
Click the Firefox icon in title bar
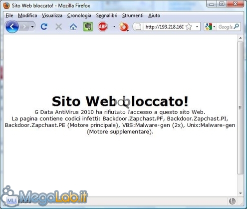tap(6, 5)
